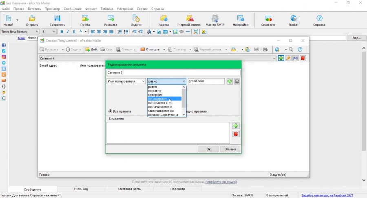Click the font color A swatch

tap(80, 32)
